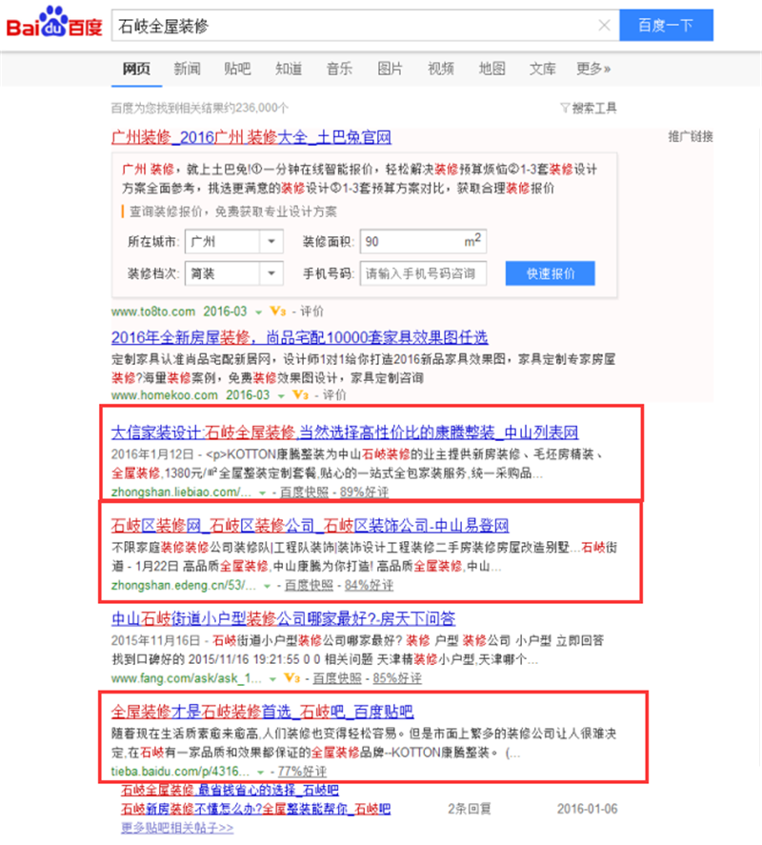Screen dimensions: 762x845
Task: Open 搜索工具 filter options
Action: tap(589, 109)
